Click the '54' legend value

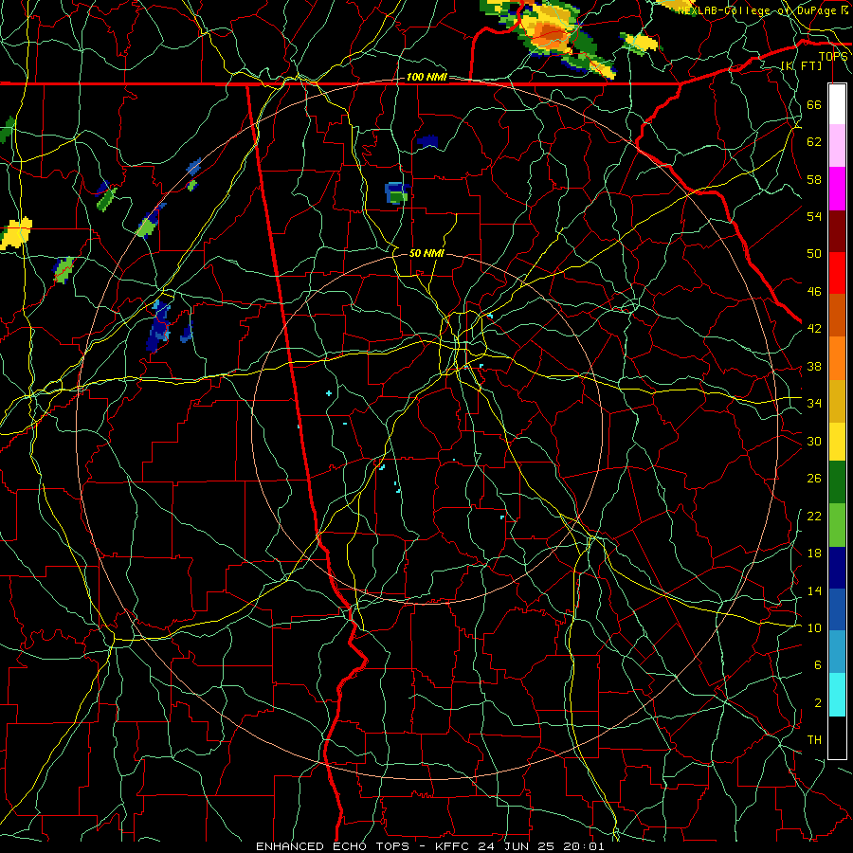(x=814, y=216)
